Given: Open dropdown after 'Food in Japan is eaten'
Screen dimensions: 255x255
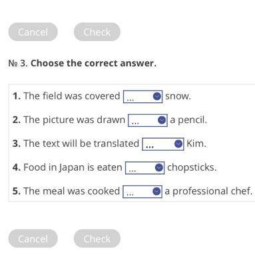Looking at the screenshot, I should (144, 168).
